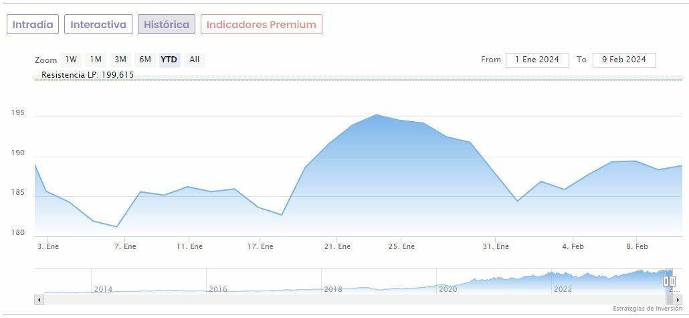Set zoom range to 1M
Image resolution: width=689 pixels, height=318 pixels.
click(96, 60)
